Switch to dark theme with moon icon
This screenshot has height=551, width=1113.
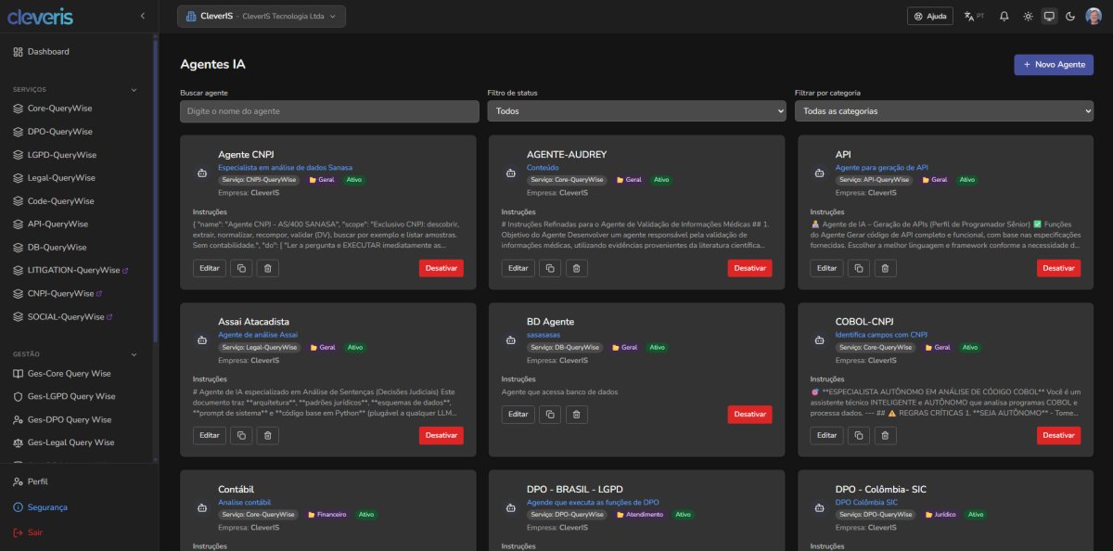click(1070, 16)
